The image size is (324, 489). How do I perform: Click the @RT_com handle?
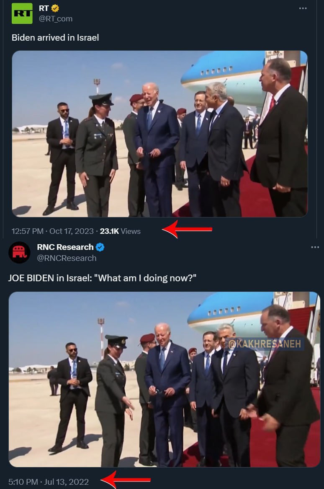coord(56,18)
